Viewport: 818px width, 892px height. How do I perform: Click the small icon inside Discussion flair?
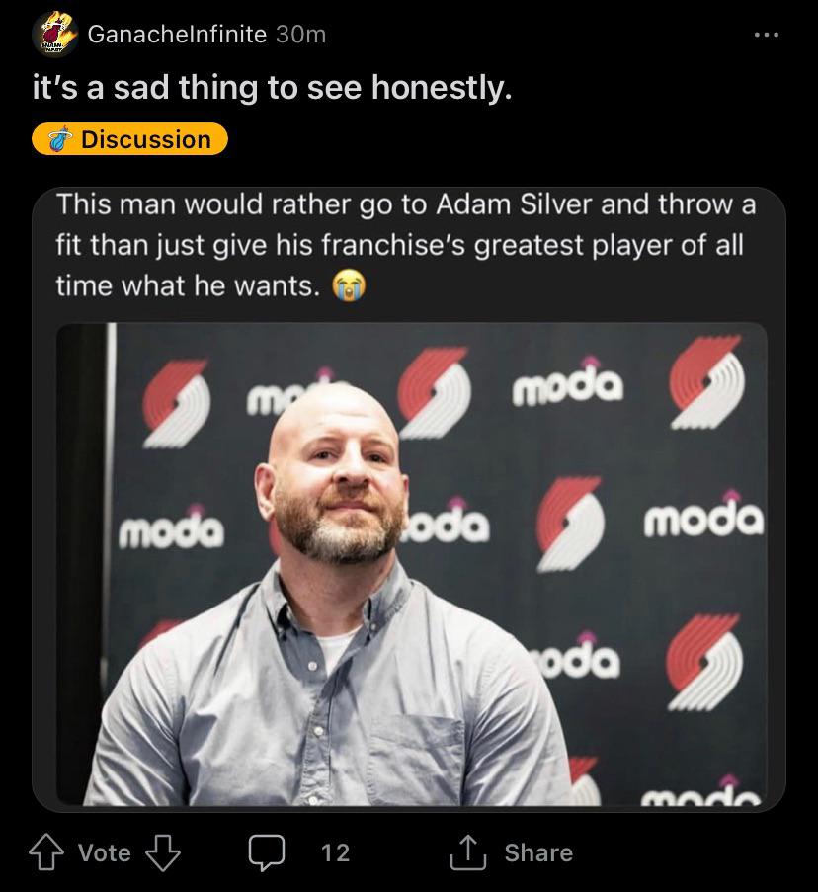tap(63, 139)
